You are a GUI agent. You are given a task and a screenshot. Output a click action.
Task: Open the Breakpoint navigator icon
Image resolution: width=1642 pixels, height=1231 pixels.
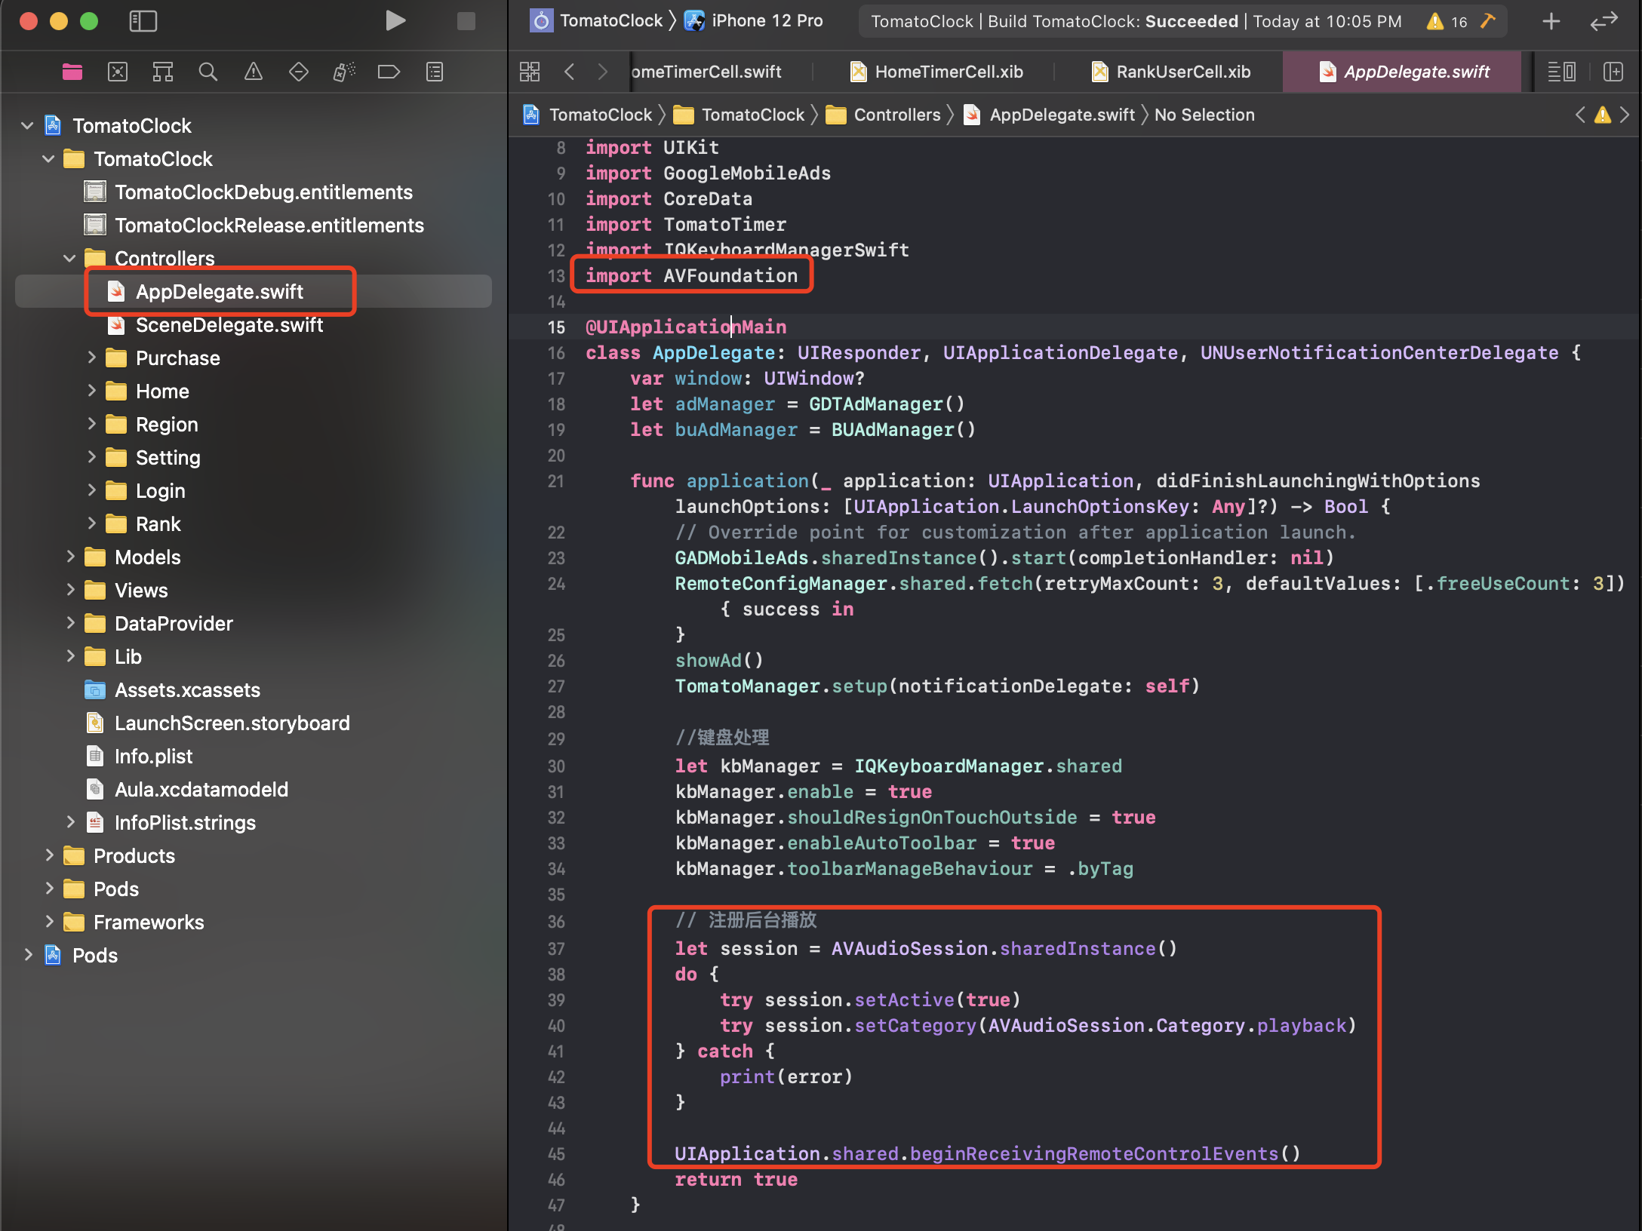pyautogui.click(x=389, y=72)
